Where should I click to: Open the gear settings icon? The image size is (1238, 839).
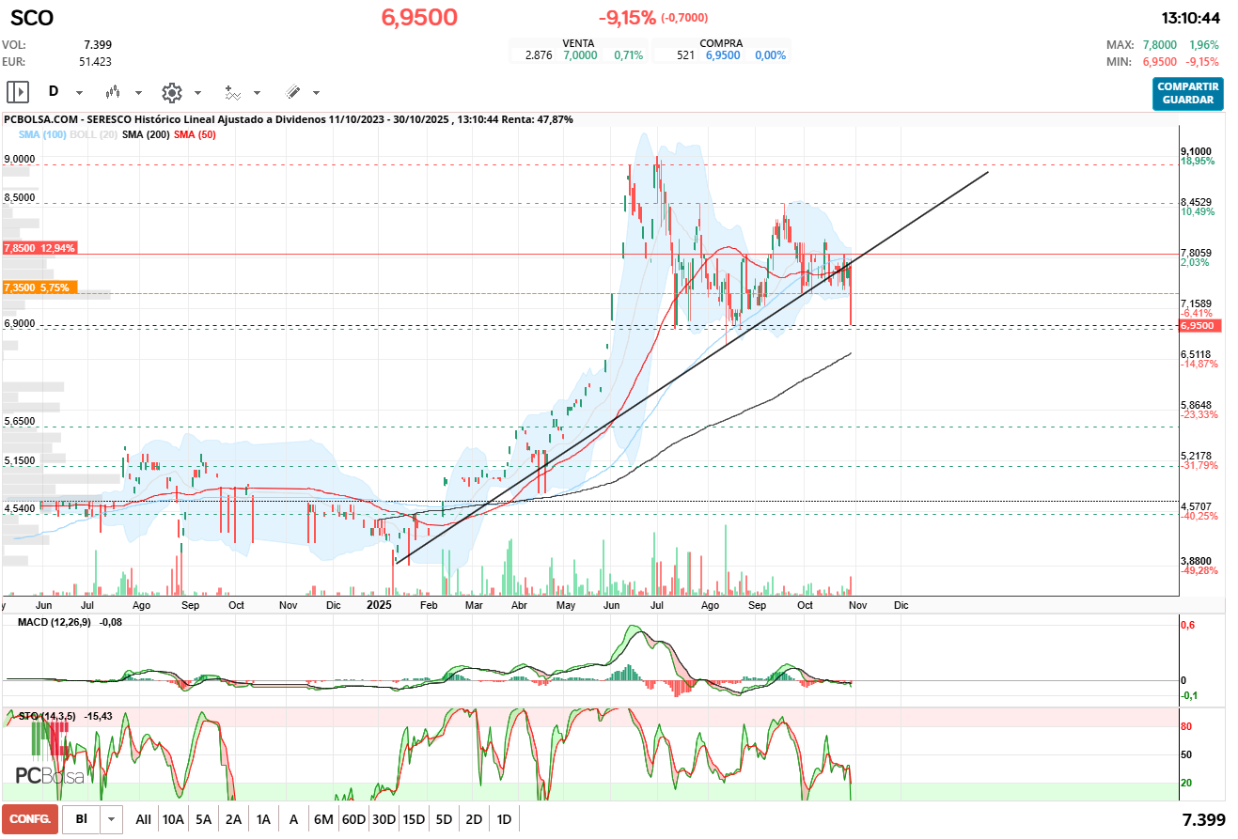point(171,92)
